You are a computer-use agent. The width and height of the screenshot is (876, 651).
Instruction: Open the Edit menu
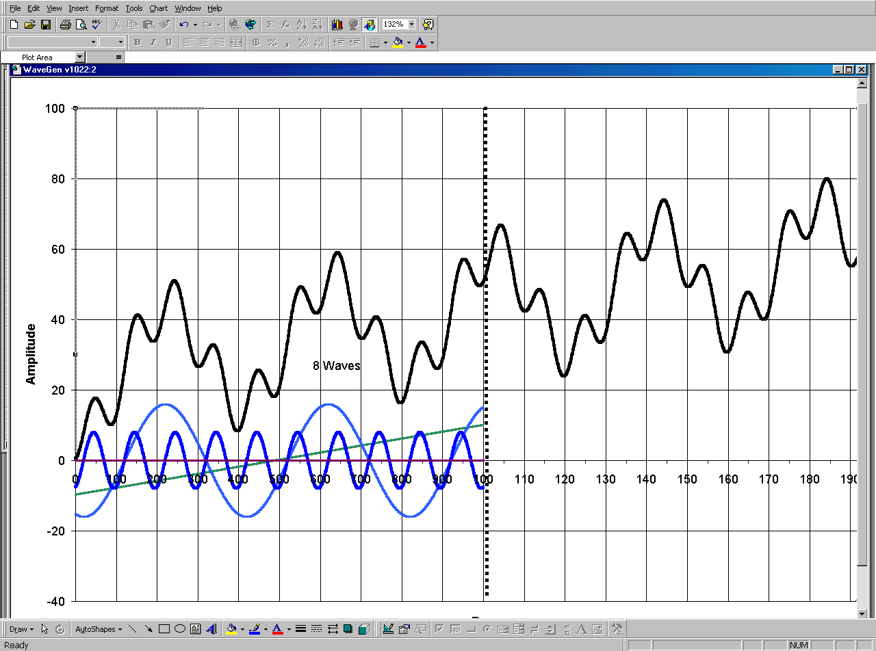(34, 8)
